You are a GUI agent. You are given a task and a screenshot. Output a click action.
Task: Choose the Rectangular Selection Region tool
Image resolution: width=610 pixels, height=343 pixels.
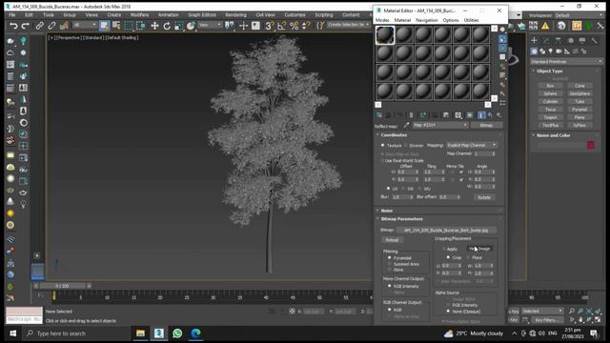[129, 26]
